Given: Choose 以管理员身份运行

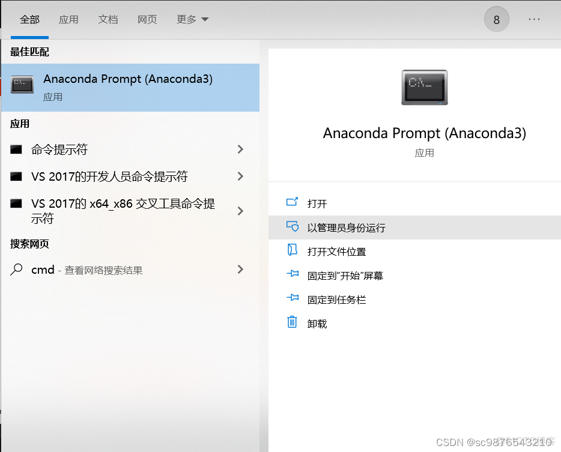Looking at the screenshot, I should (414, 228).
